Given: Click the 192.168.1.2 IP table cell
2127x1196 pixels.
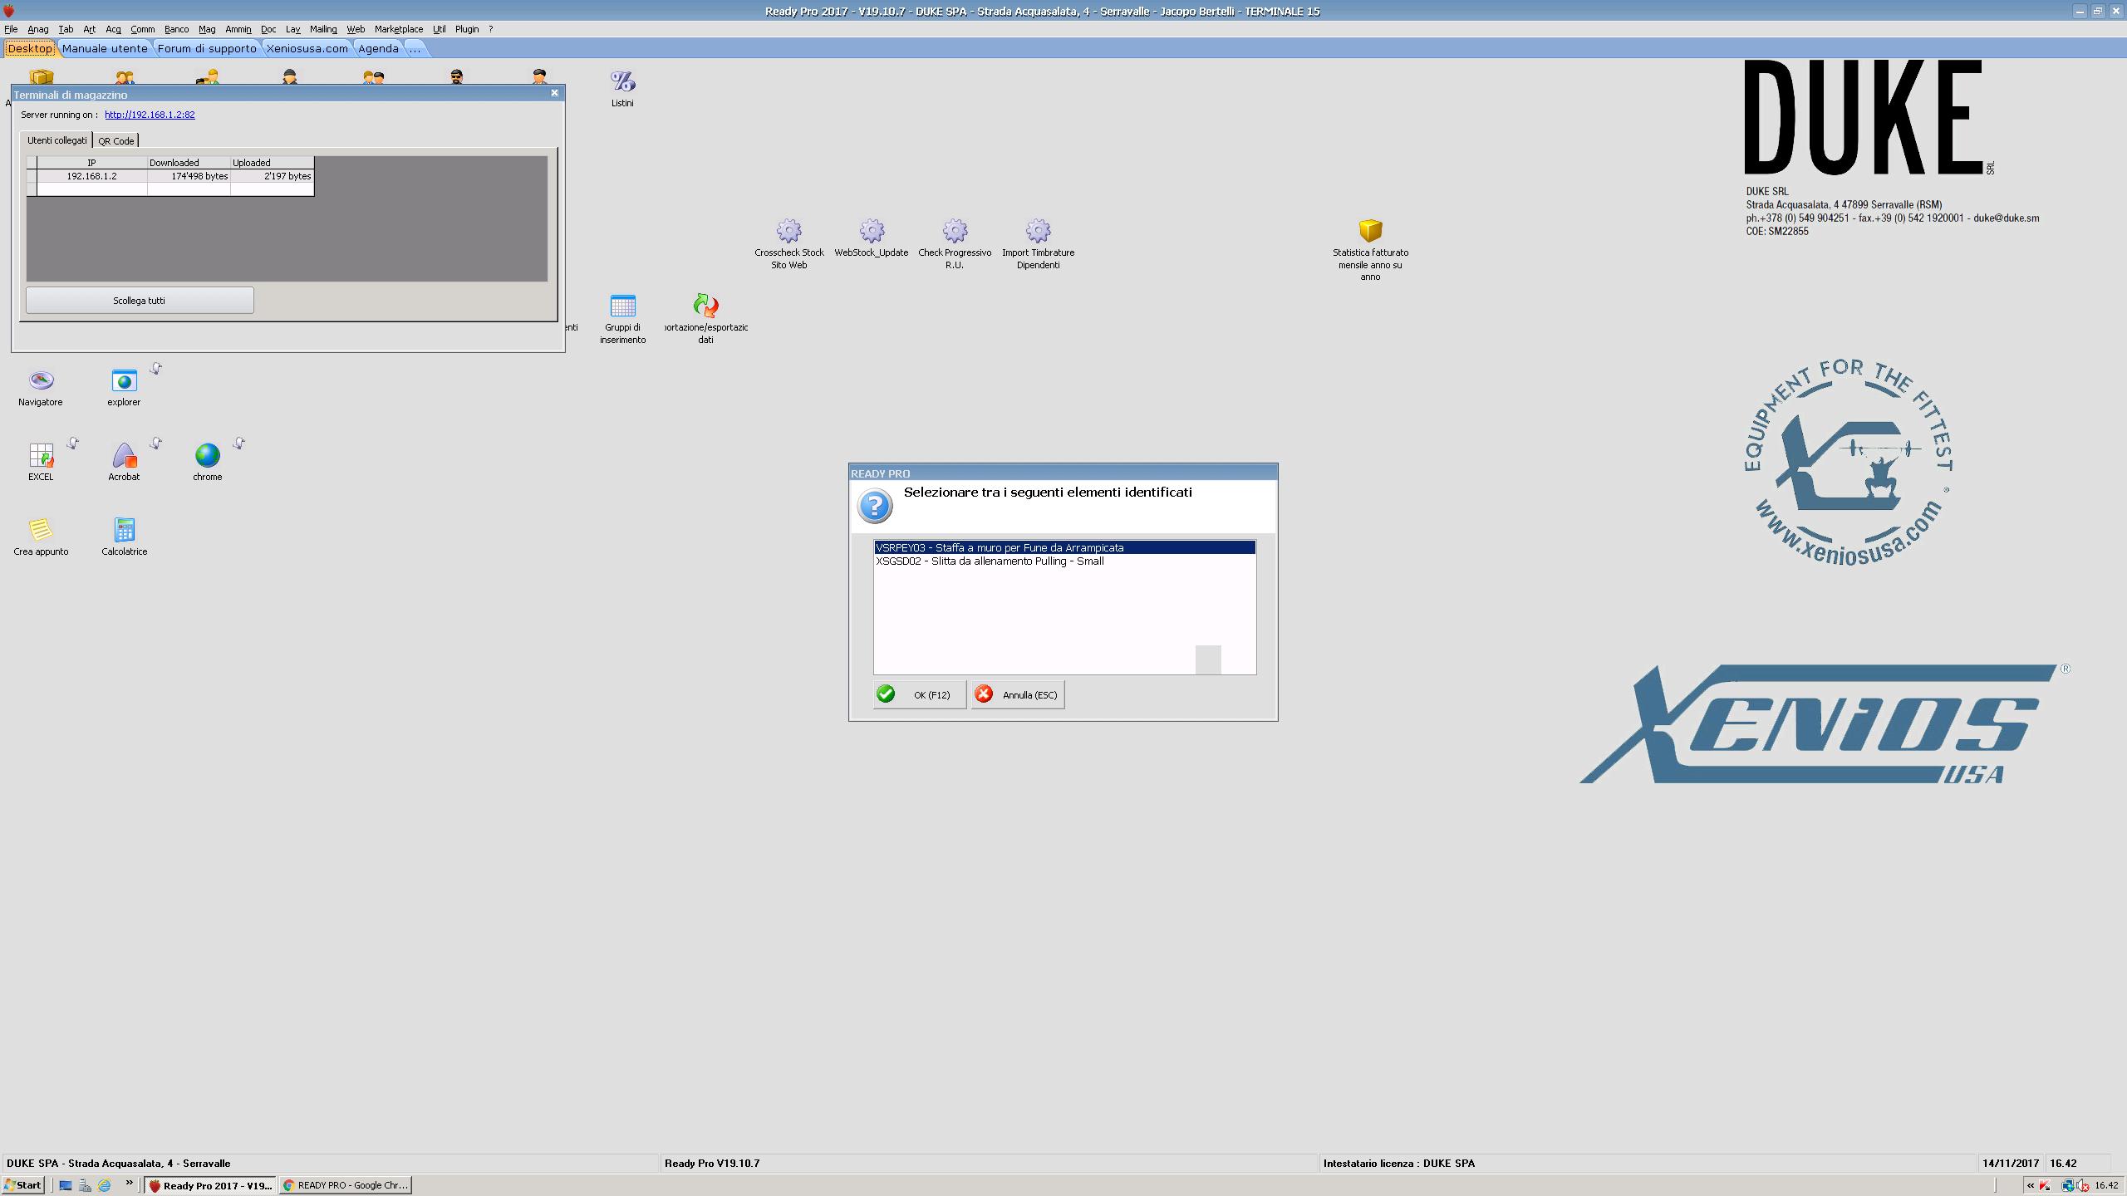Looking at the screenshot, I should pos(91,176).
